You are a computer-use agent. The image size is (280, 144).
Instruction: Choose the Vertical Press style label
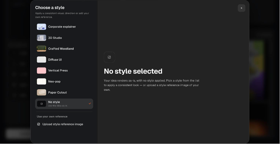pyautogui.click(x=58, y=70)
